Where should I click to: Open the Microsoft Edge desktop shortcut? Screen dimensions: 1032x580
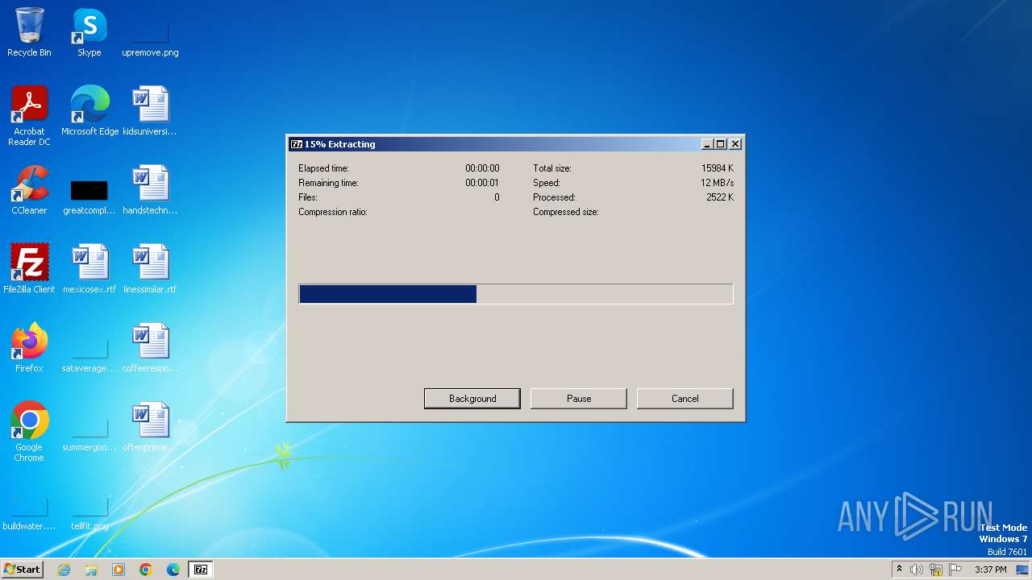[x=89, y=111]
